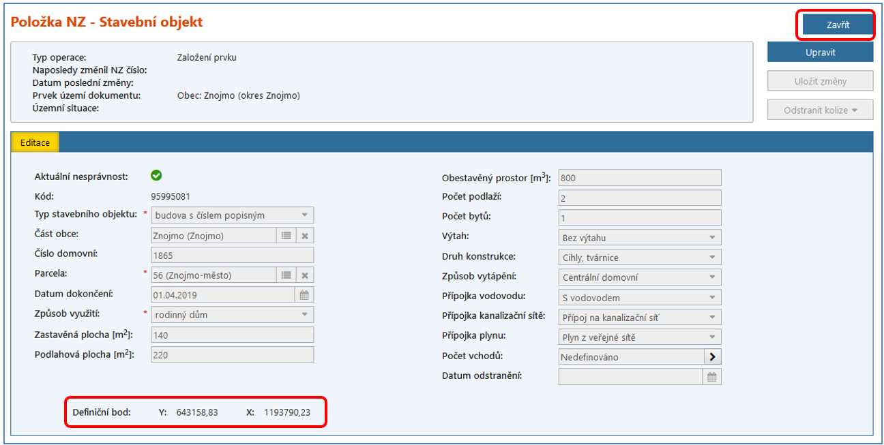Open calendar for Datum odstranění
Viewport: 884px width, 445px height.
(711, 377)
